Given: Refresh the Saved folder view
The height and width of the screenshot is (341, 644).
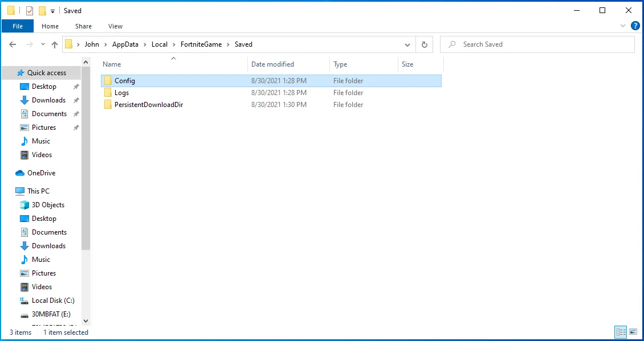Looking at the screenshot, I should tap(425, 44).
